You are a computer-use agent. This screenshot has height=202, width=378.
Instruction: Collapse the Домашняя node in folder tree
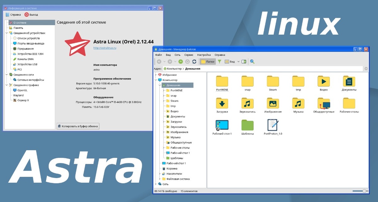click(x=160, y=85)
